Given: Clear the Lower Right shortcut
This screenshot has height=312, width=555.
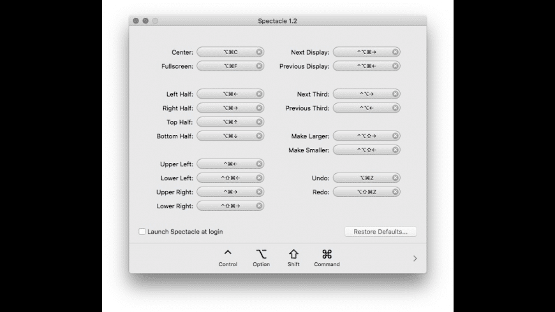Looking at the screenshot, I should coord(259,206).
